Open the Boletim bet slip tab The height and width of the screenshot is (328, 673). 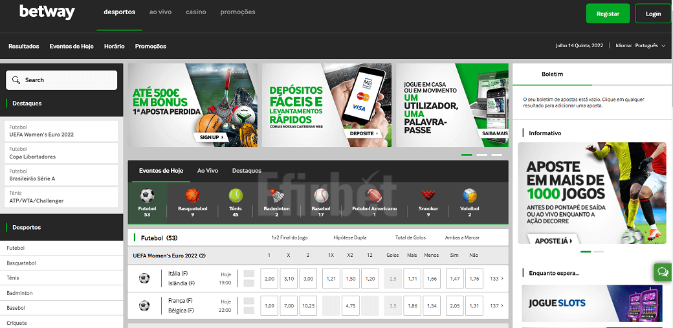point(552,74)
